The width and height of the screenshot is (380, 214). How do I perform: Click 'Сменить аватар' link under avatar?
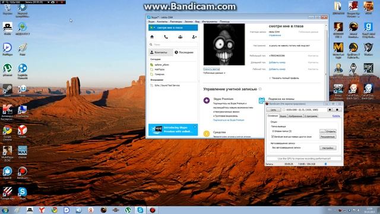[x=211, y=69]
